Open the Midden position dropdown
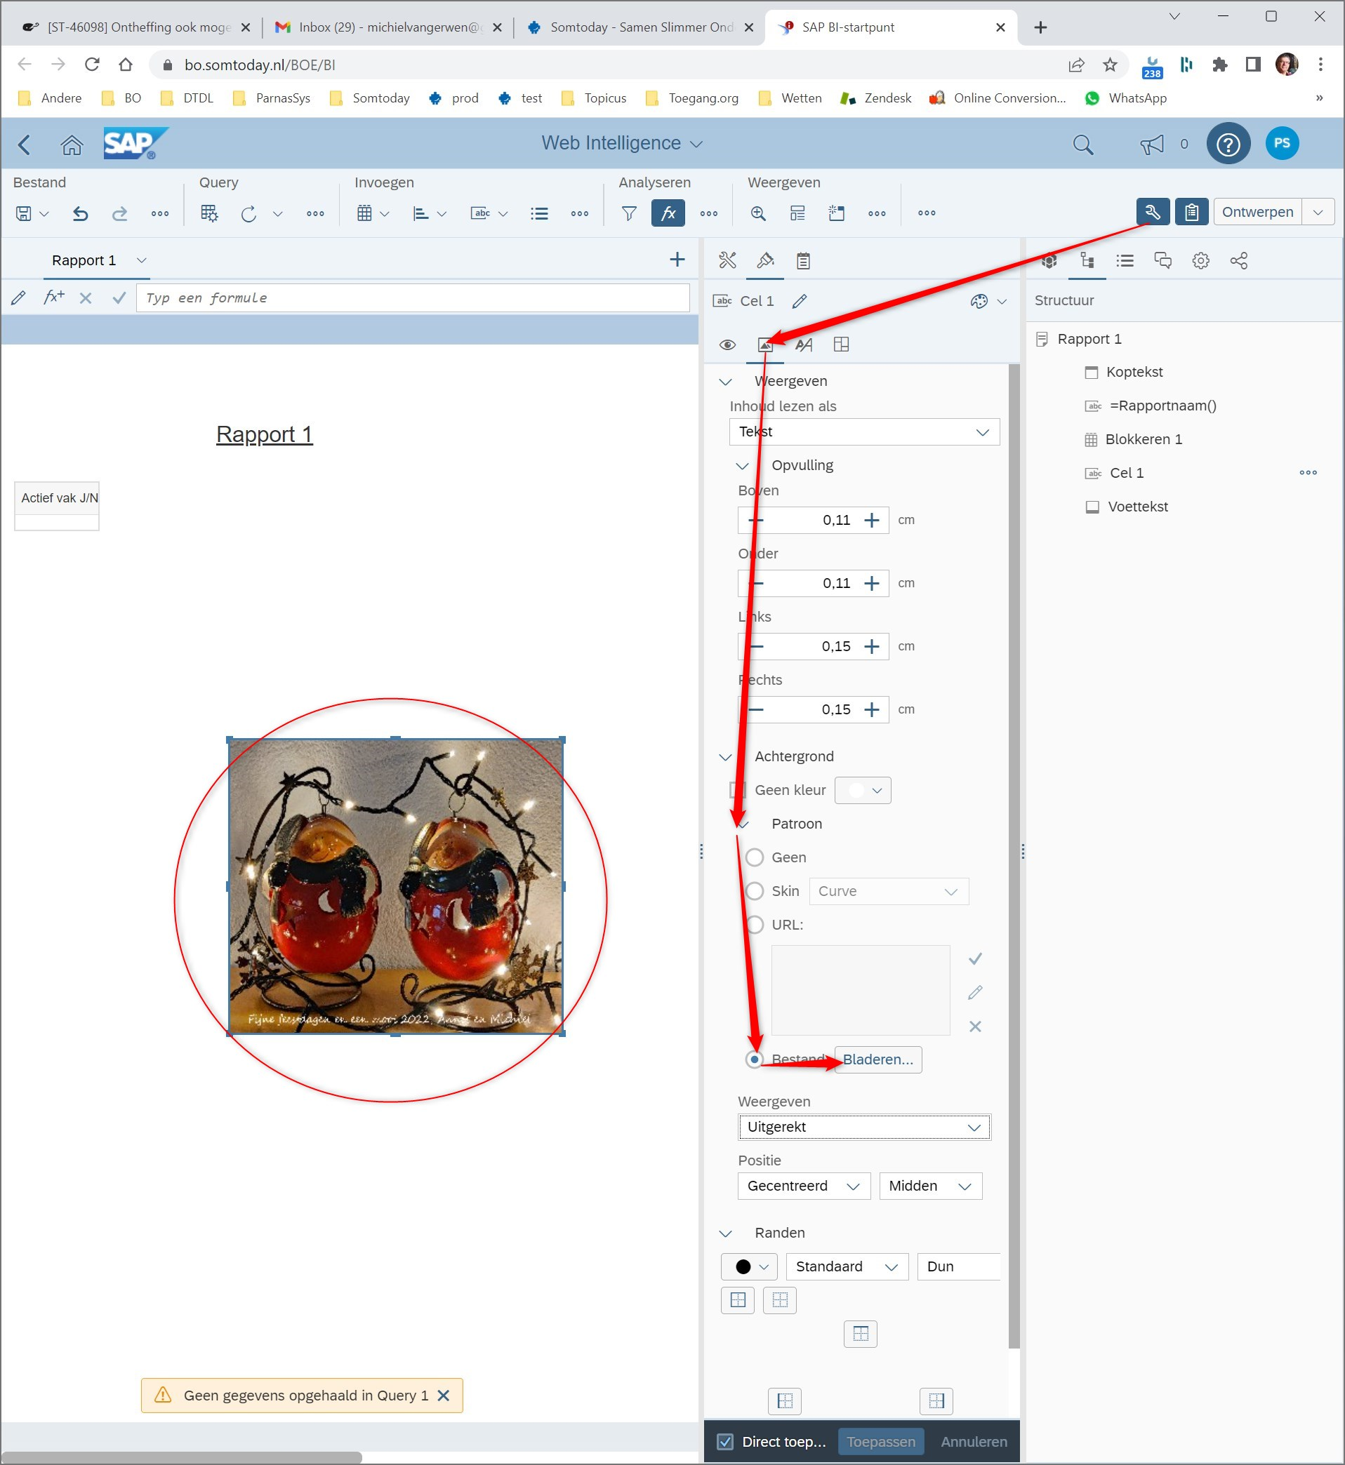 (930, 1186)
